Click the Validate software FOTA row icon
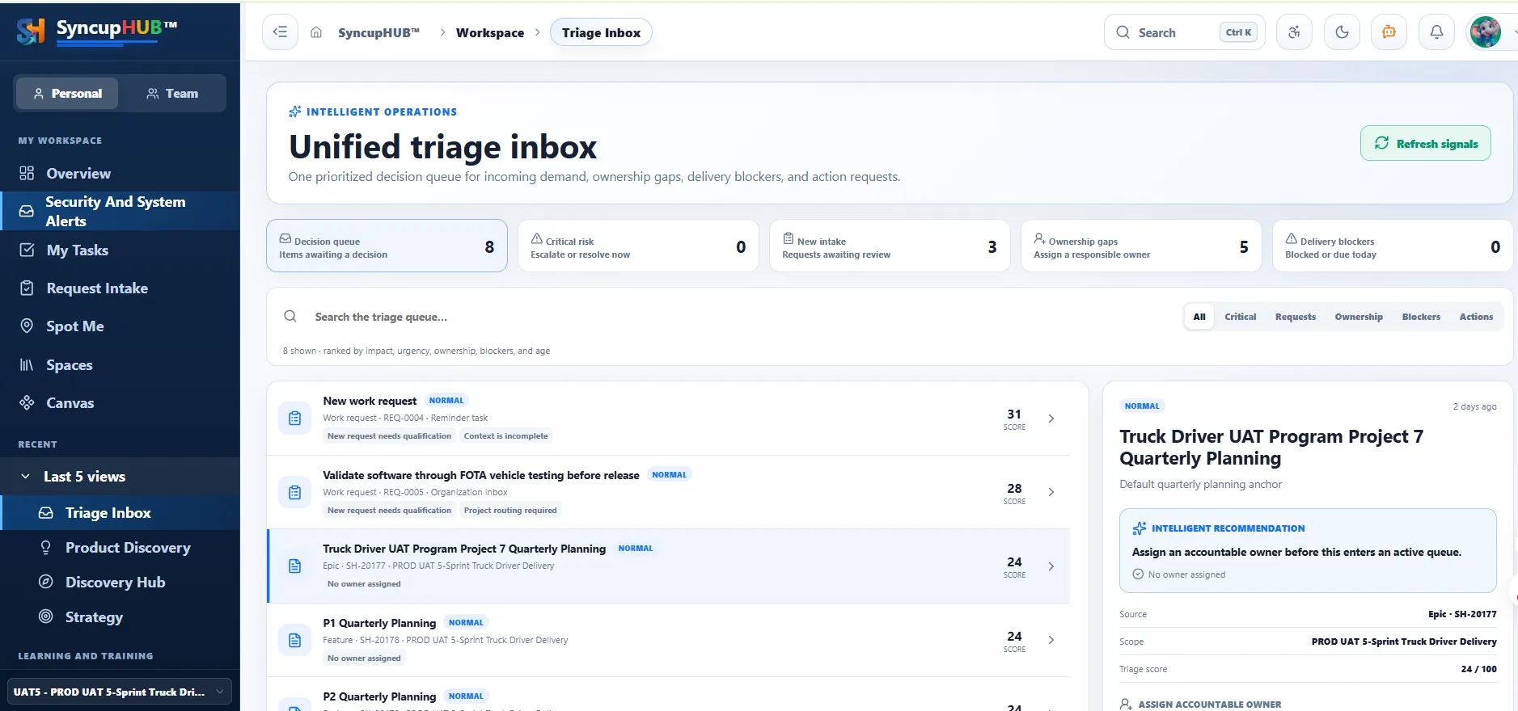 coord(294,492)
